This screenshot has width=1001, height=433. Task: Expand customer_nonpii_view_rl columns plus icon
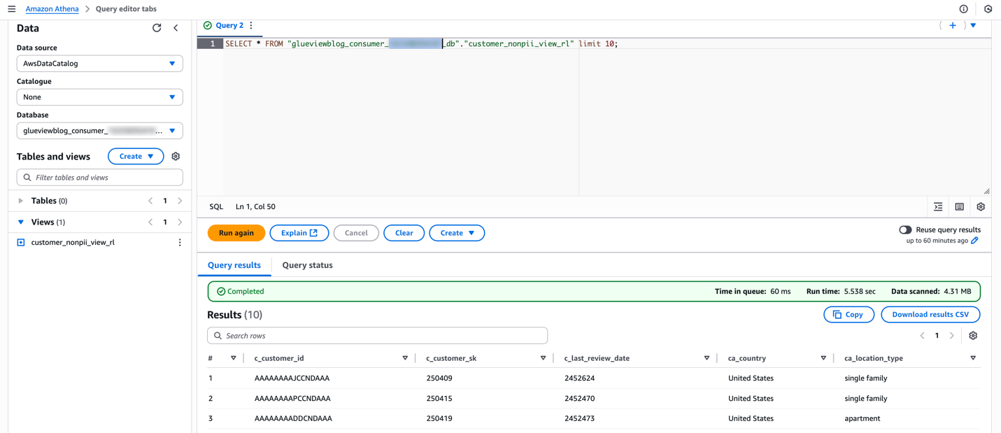(21, 243)
